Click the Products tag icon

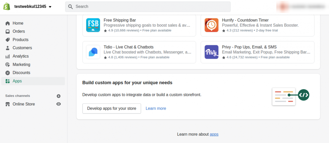click(x=8, y=40)
